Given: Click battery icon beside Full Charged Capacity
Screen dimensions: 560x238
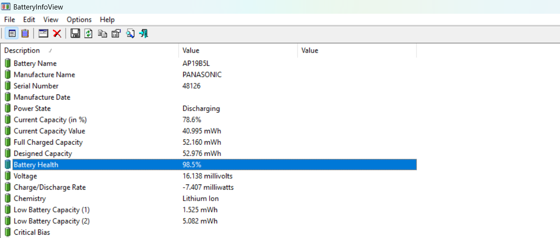Looking at the screenshot, I should (8, 142).
